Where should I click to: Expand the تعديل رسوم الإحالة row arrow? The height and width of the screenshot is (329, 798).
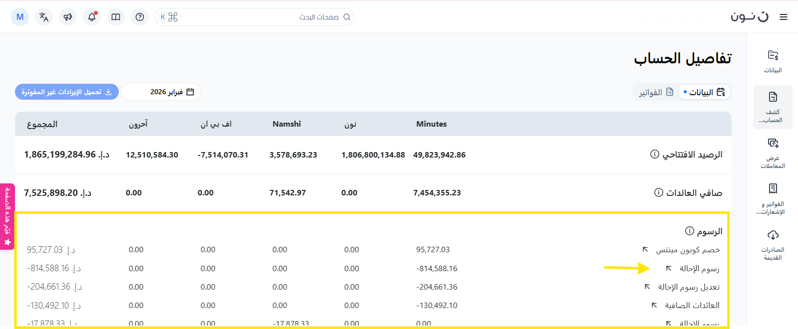point(647,287)
